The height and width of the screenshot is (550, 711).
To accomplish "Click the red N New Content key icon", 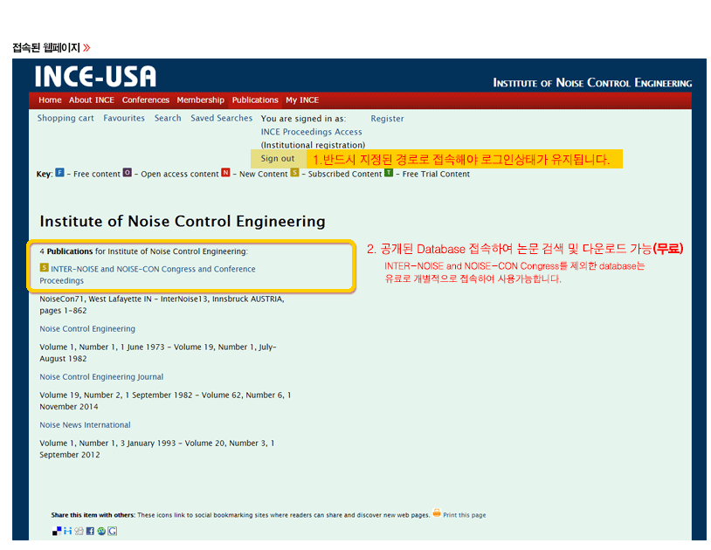I will (x=226, y=173).
